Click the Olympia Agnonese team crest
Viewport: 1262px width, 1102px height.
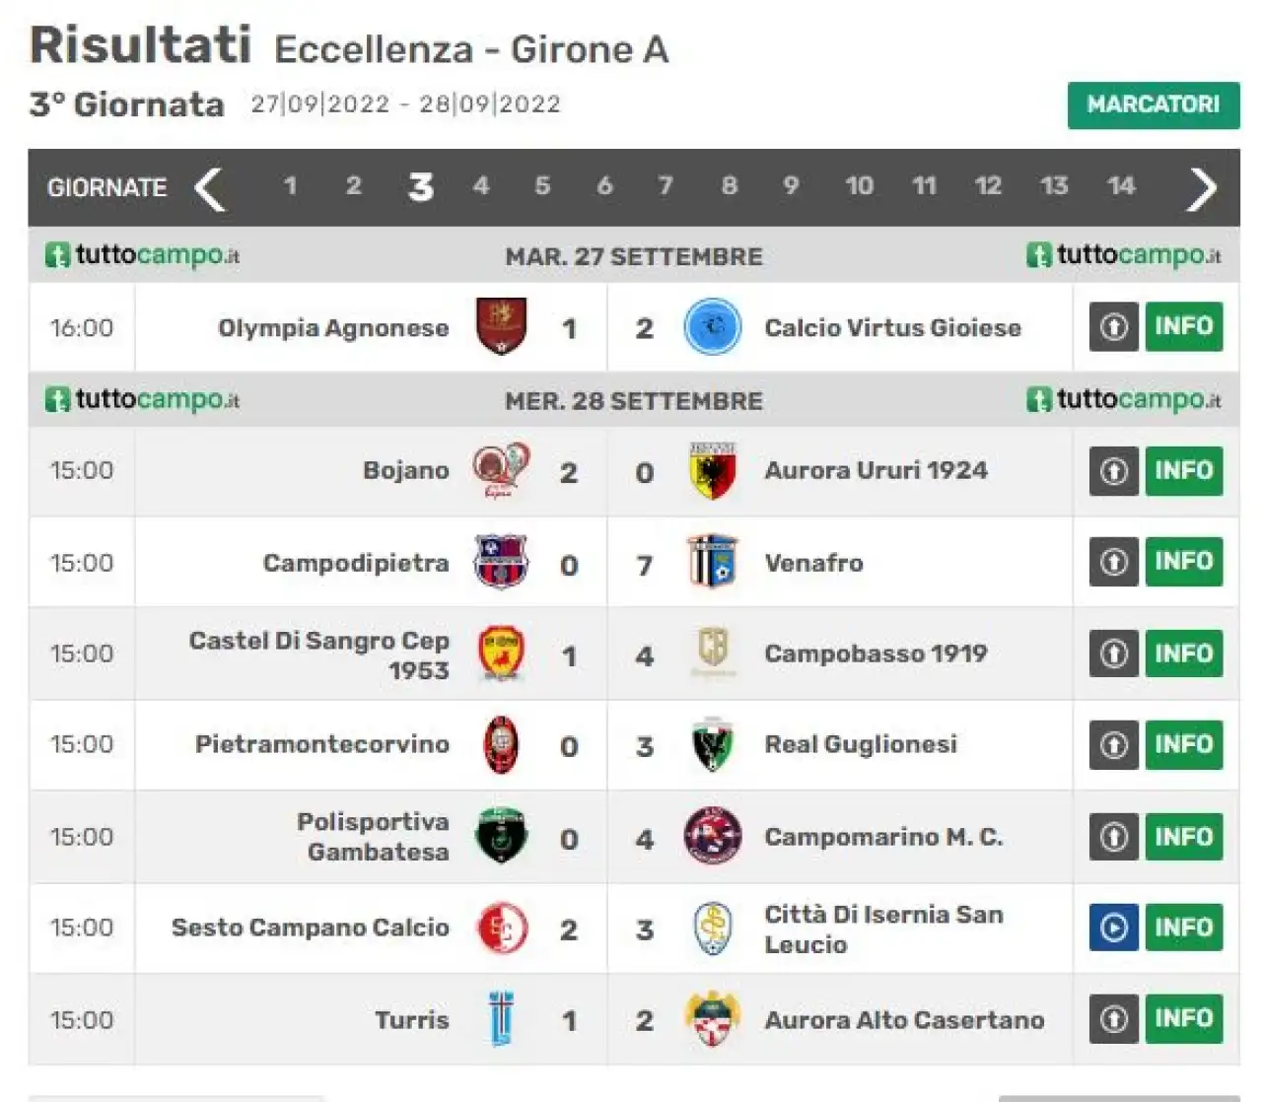[x=501, y=326]
